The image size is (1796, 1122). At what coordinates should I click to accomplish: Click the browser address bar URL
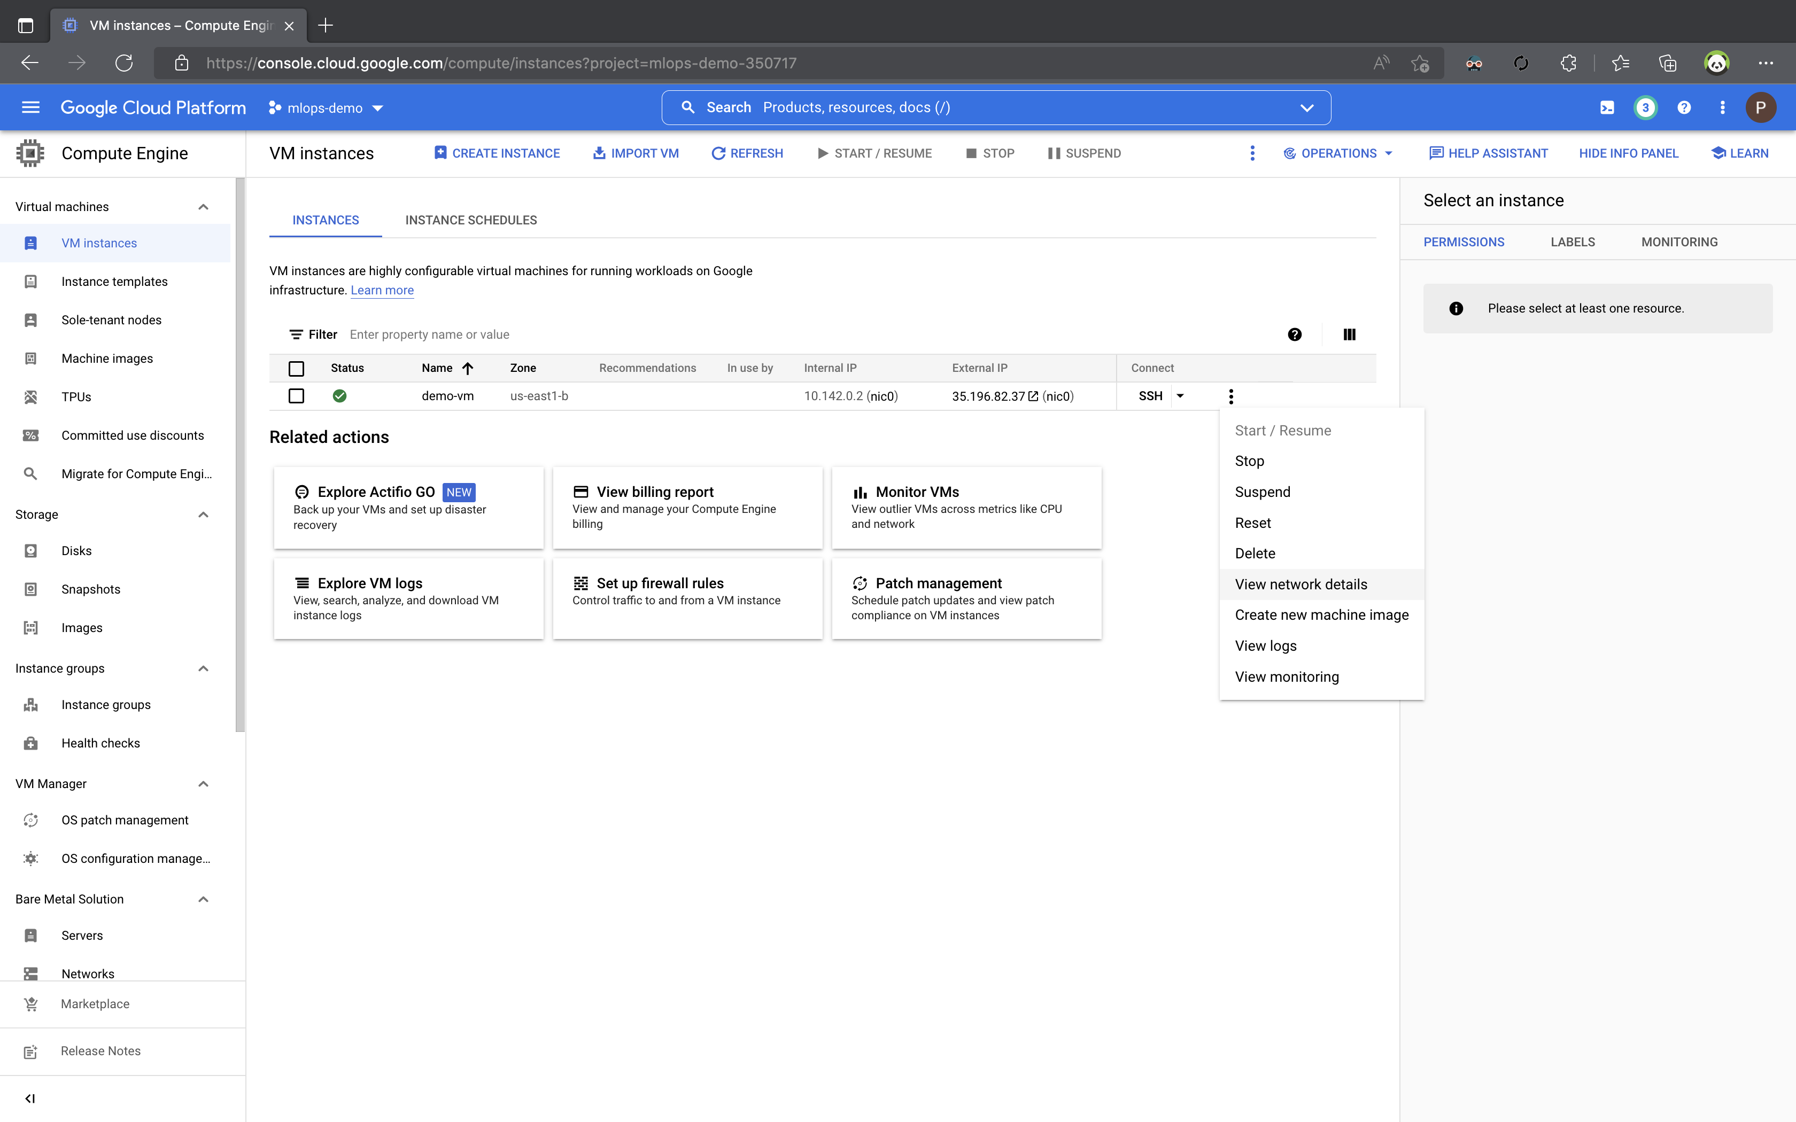pos(501,63)
